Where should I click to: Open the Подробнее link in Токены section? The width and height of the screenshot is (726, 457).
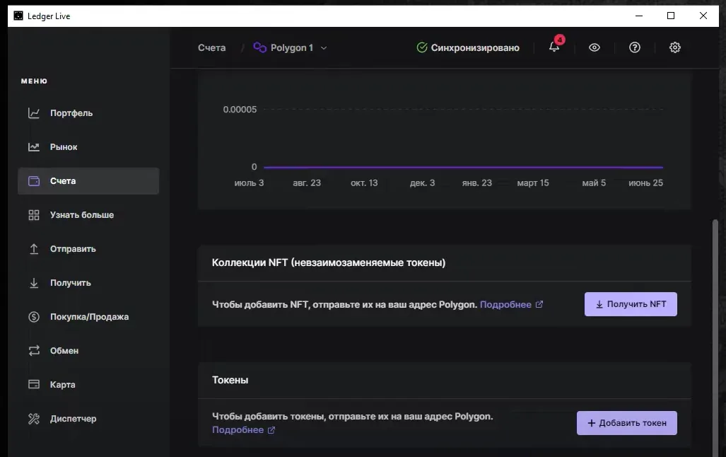238,429
